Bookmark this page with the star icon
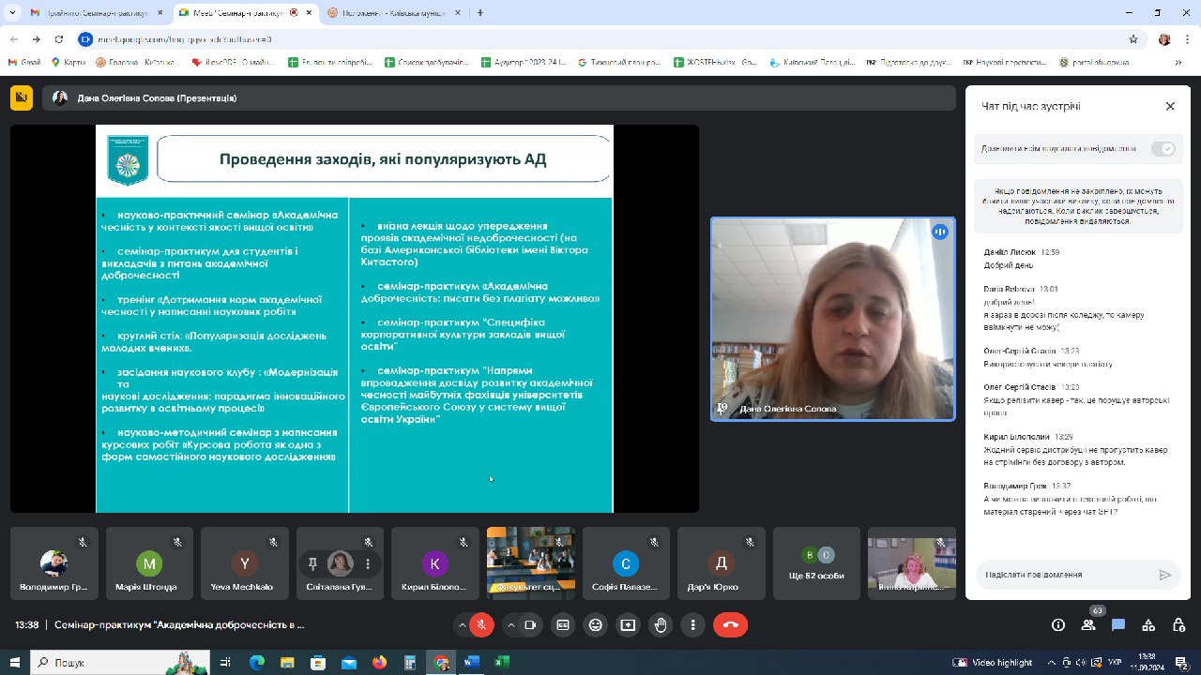 (x=1133, y=39)
